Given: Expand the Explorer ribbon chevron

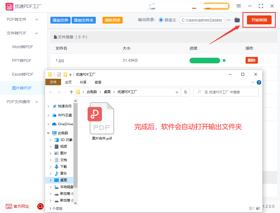Looking at the screenshot, I should click(x=253, y=82).
